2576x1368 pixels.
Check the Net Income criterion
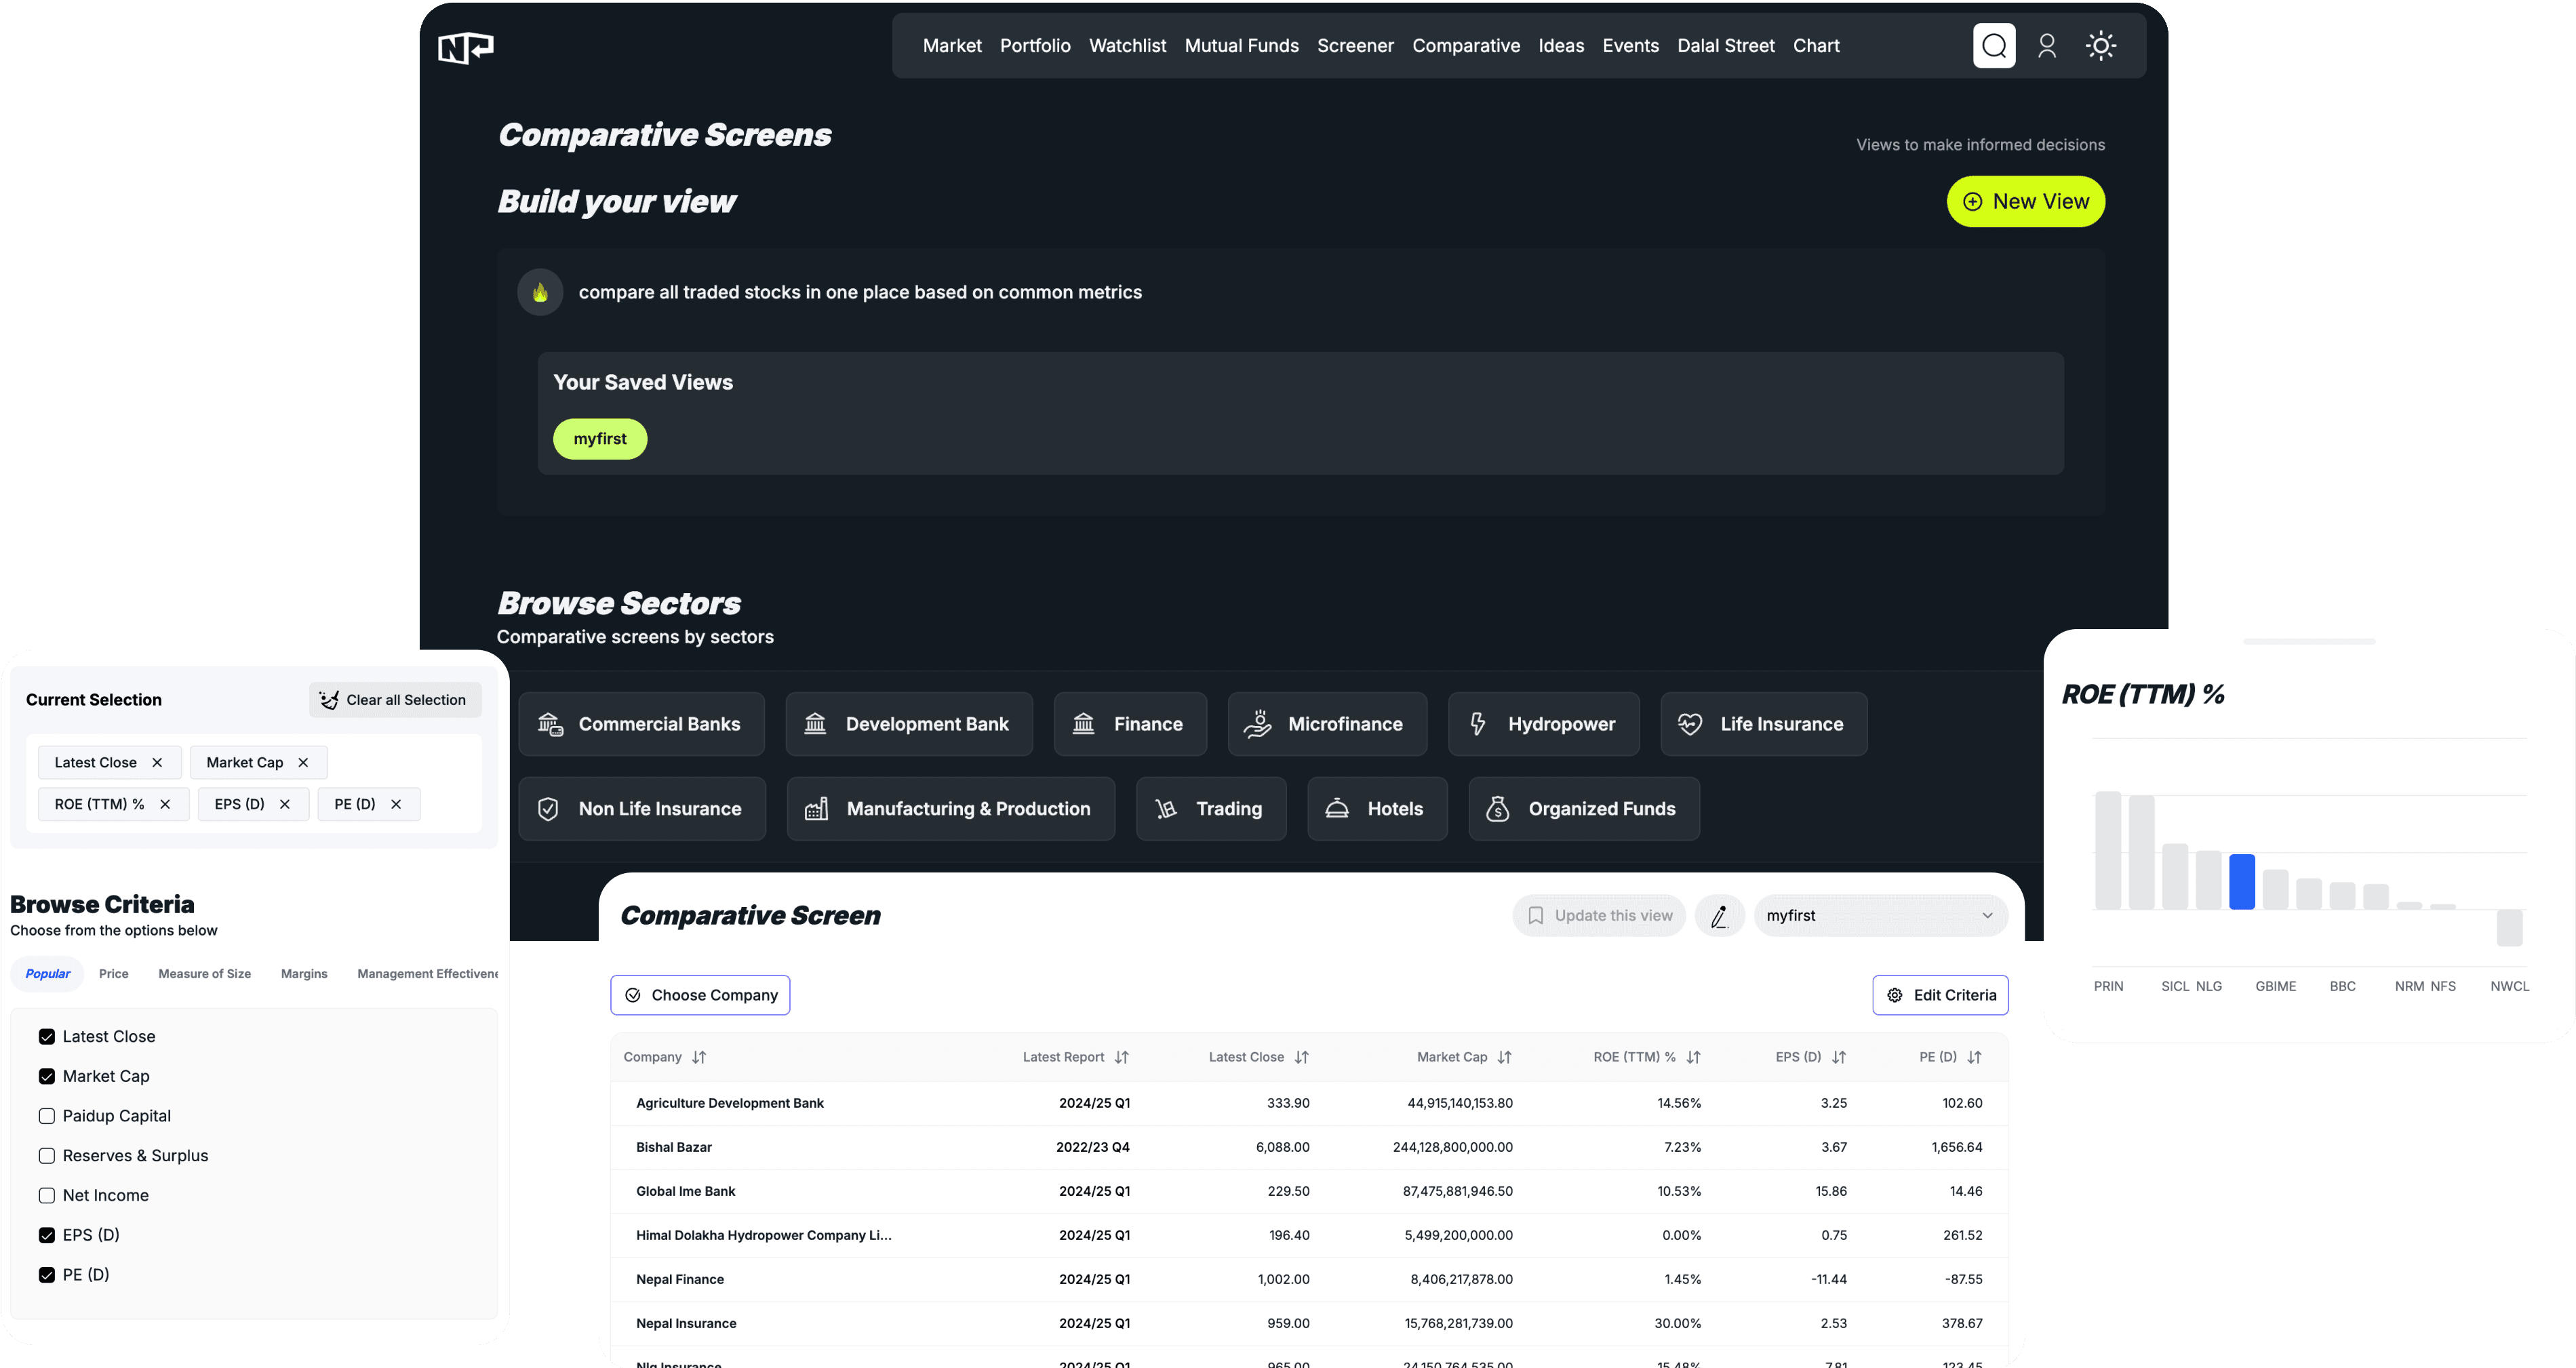(46, 1195)
